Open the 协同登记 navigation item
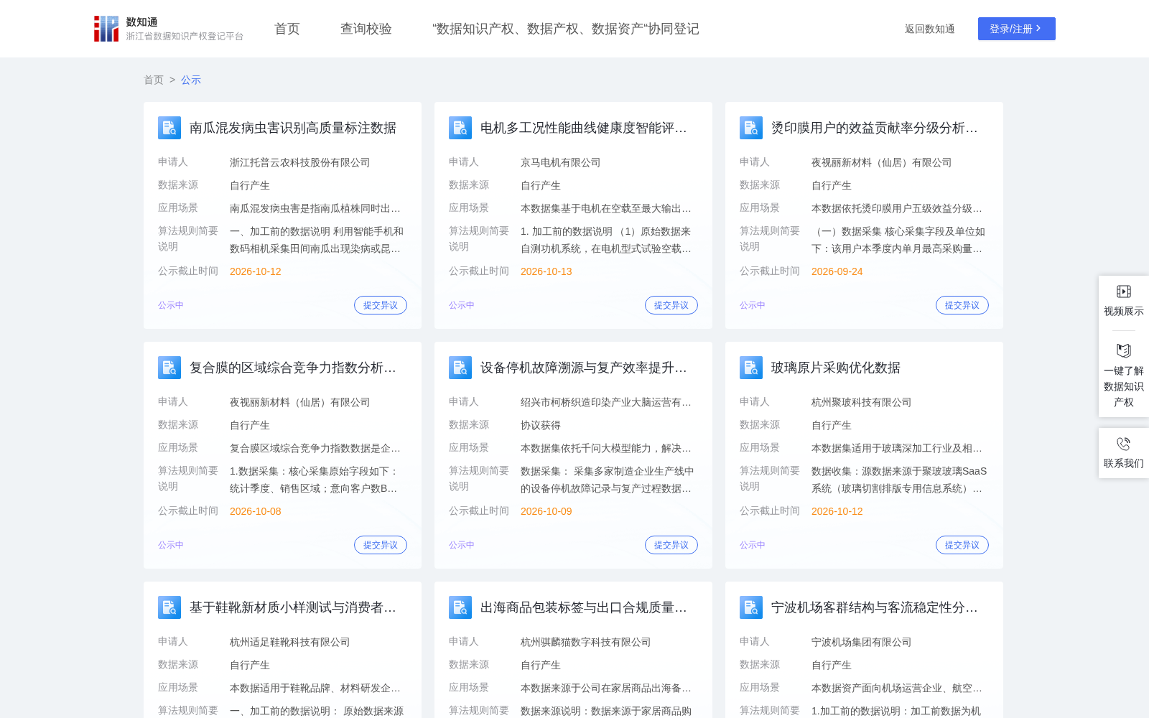The width and height of the screenshot is (1149, 718). 566,29
